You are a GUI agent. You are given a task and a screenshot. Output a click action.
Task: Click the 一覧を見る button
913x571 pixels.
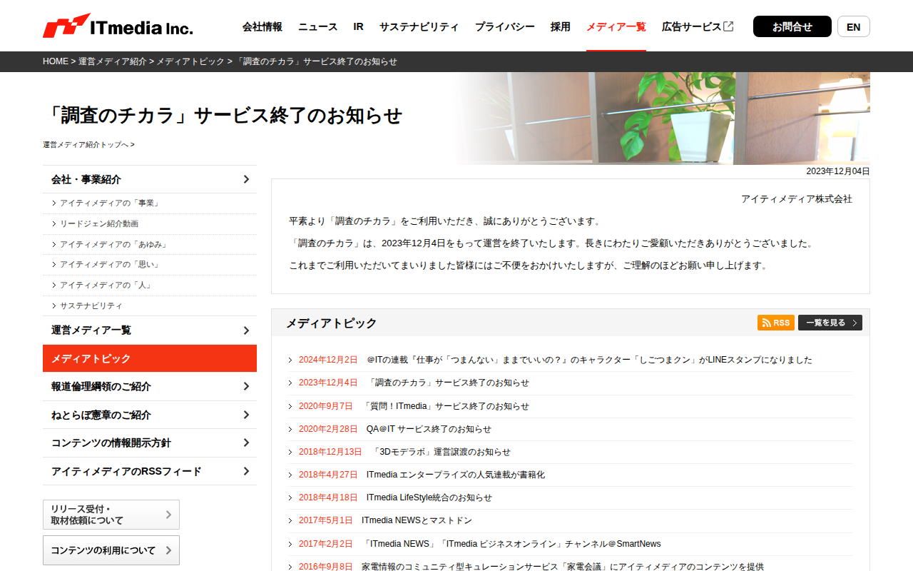[x=830, y=323]
